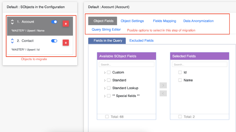
Task: Move Account order using up-down arrows
Action: coord(12,22)
